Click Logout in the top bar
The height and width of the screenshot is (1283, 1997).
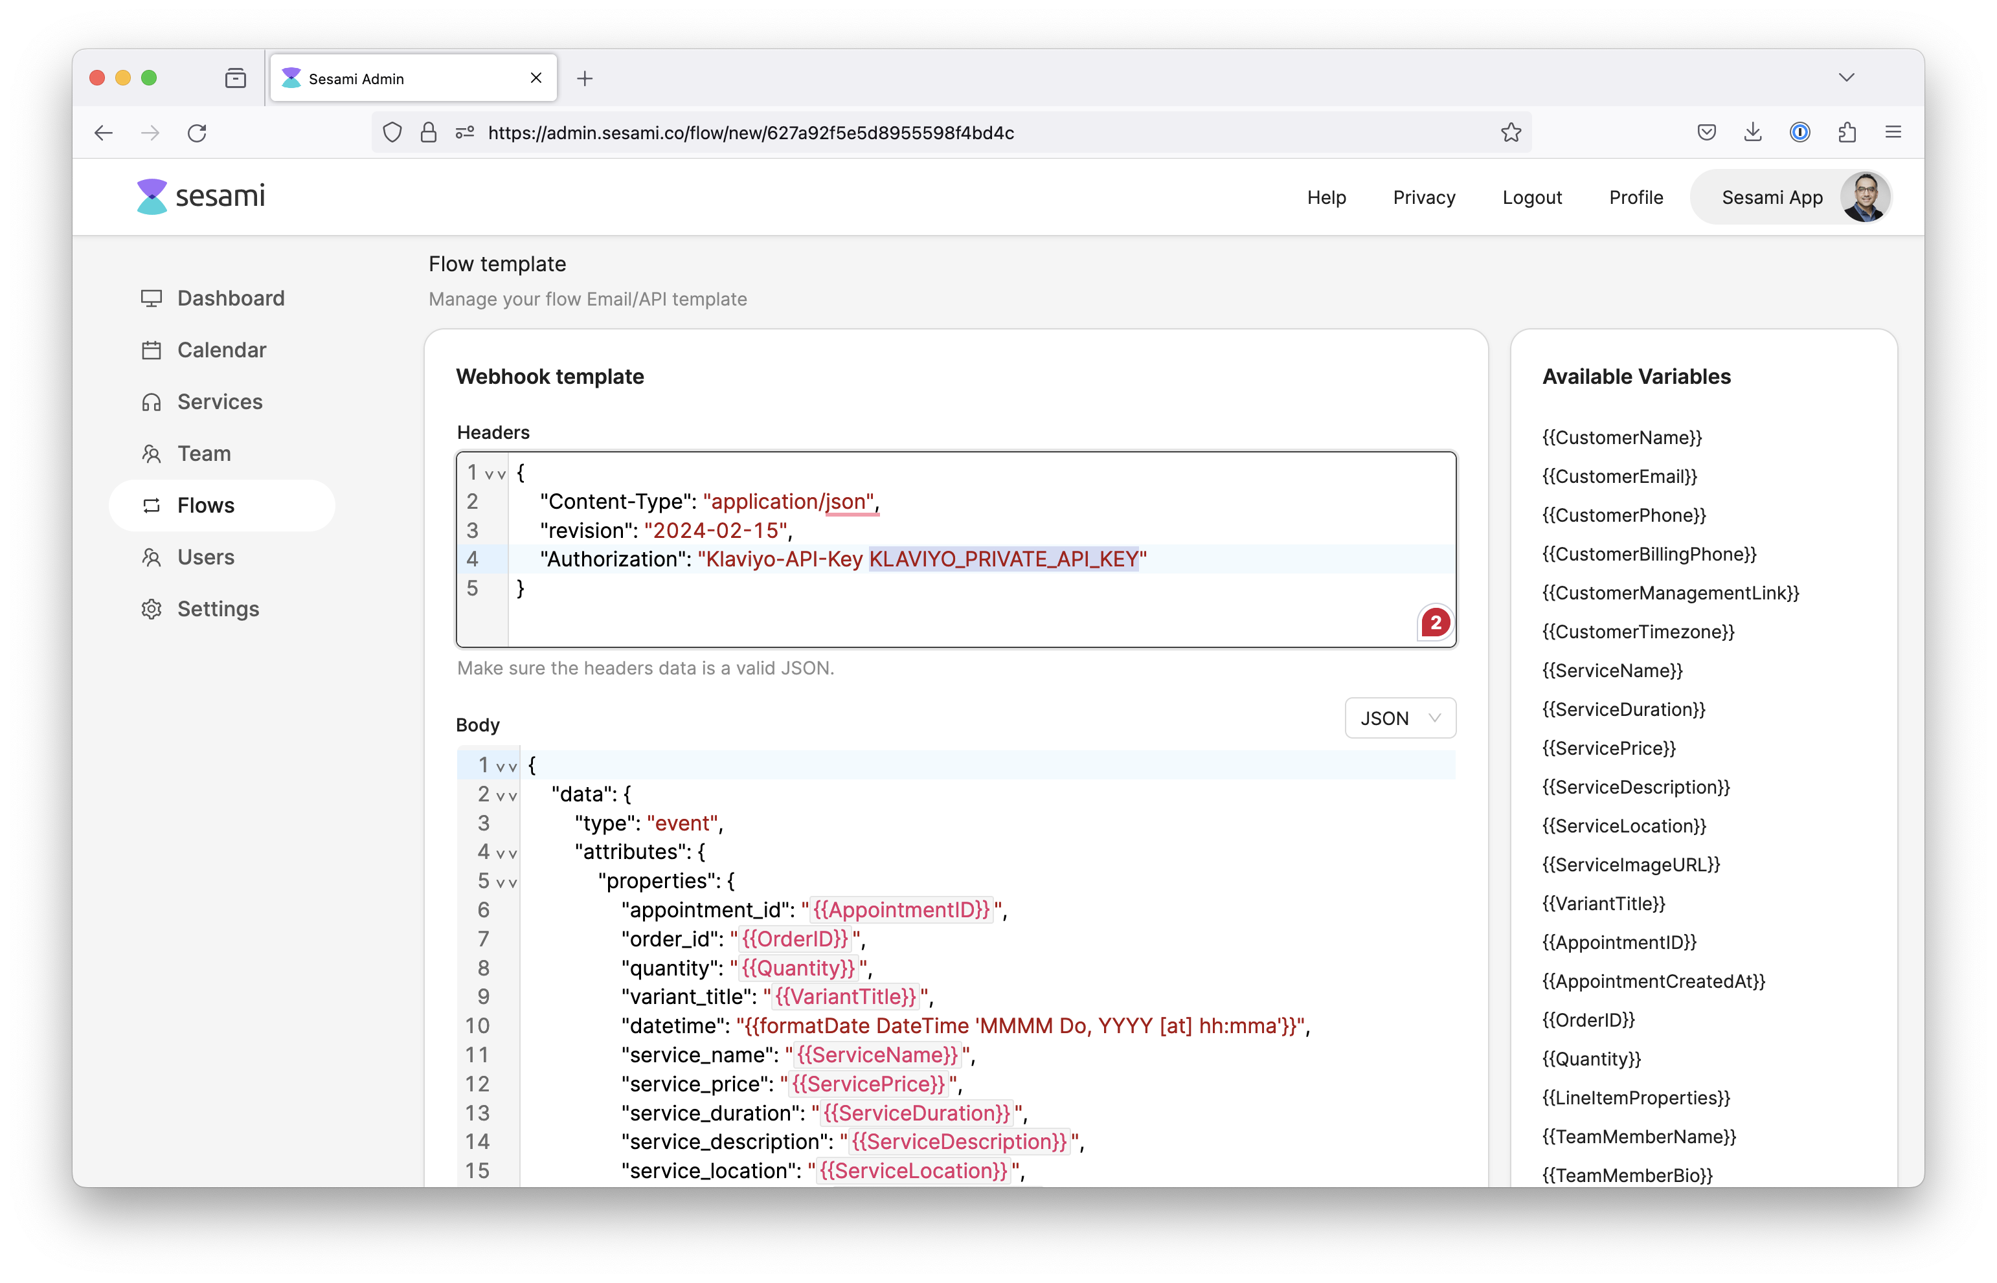(x=1532, y=197)
